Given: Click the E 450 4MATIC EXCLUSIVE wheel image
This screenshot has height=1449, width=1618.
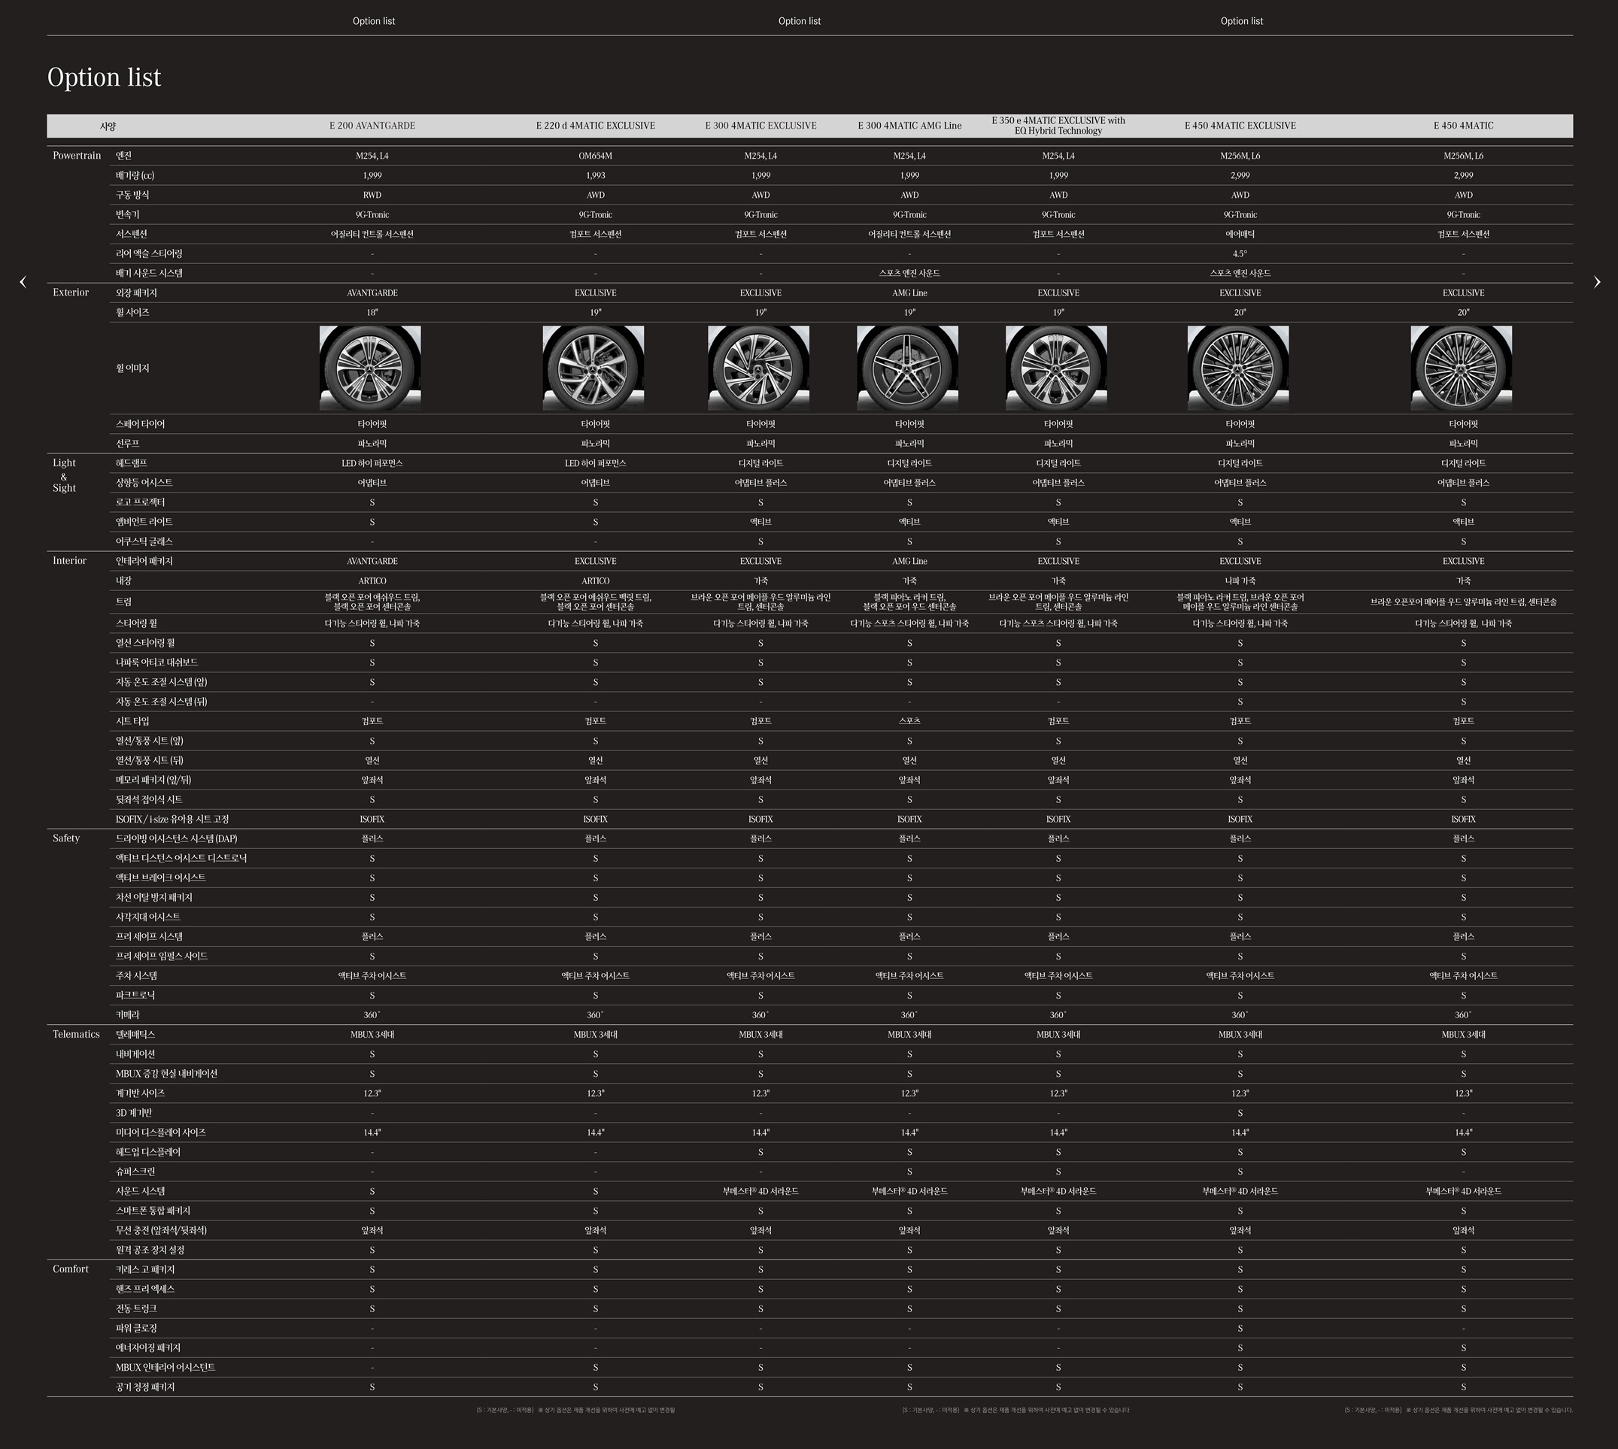Looking at the screenshot, I should pos(1238,368).
